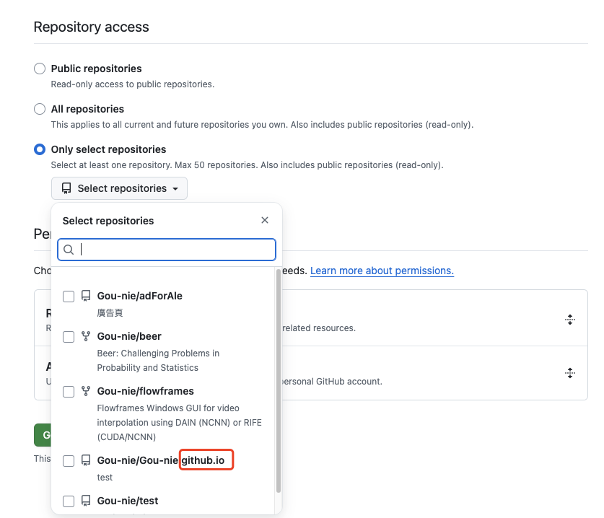This screenshot has height=518, width=604.
Task: Click the caret arrow on Select repositories
Action: coord(175,189)
